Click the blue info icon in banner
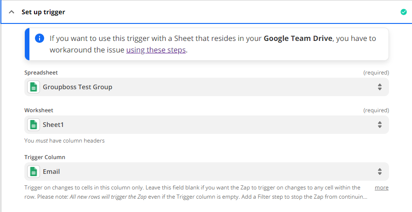Screen dimensions: 412x212 coord(40,38)
